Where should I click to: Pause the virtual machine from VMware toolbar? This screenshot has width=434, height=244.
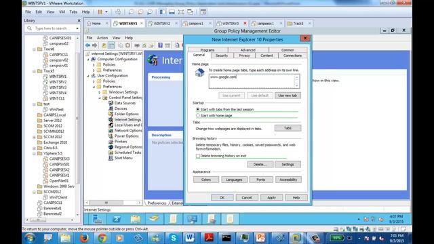[100, 12]
